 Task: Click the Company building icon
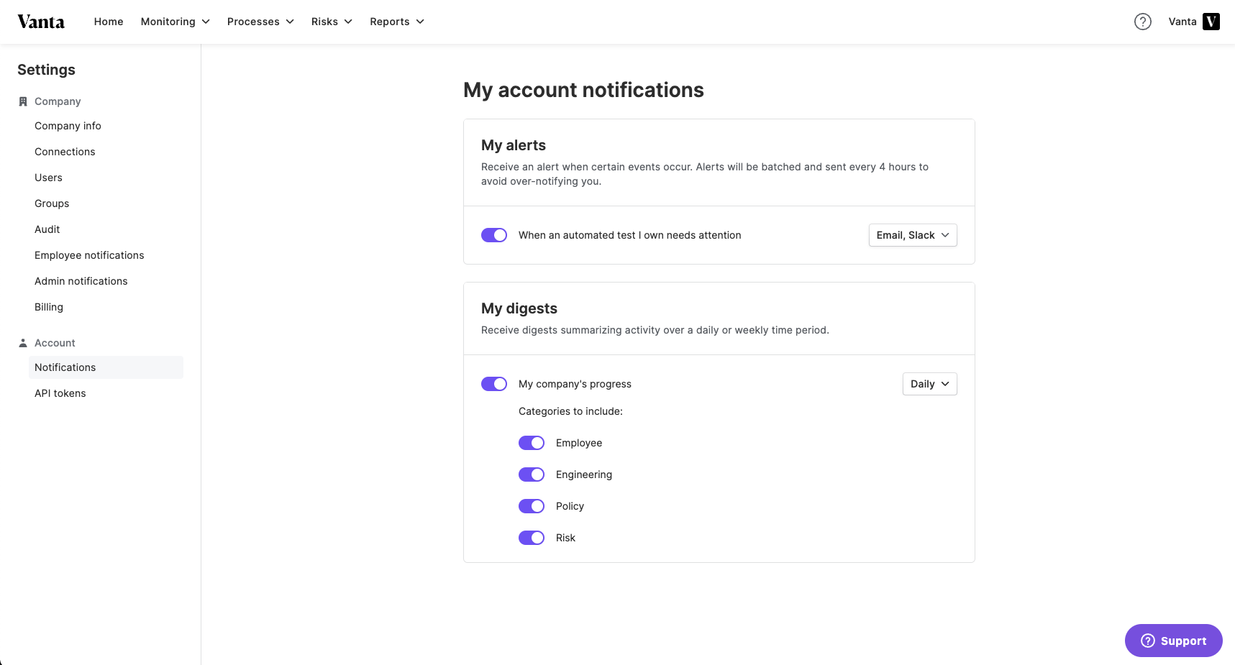(x=23, y=101)
